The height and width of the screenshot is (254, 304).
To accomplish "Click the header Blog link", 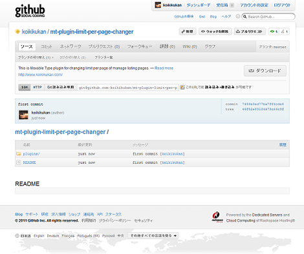I will (213, 17).
